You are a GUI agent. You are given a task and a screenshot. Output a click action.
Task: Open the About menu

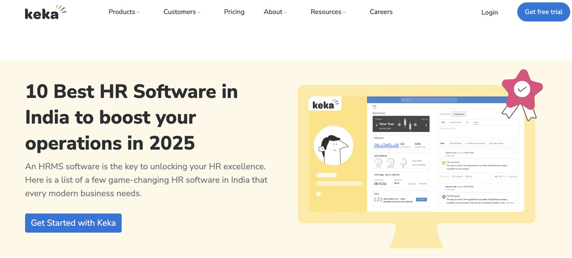(x=273, y=12)
